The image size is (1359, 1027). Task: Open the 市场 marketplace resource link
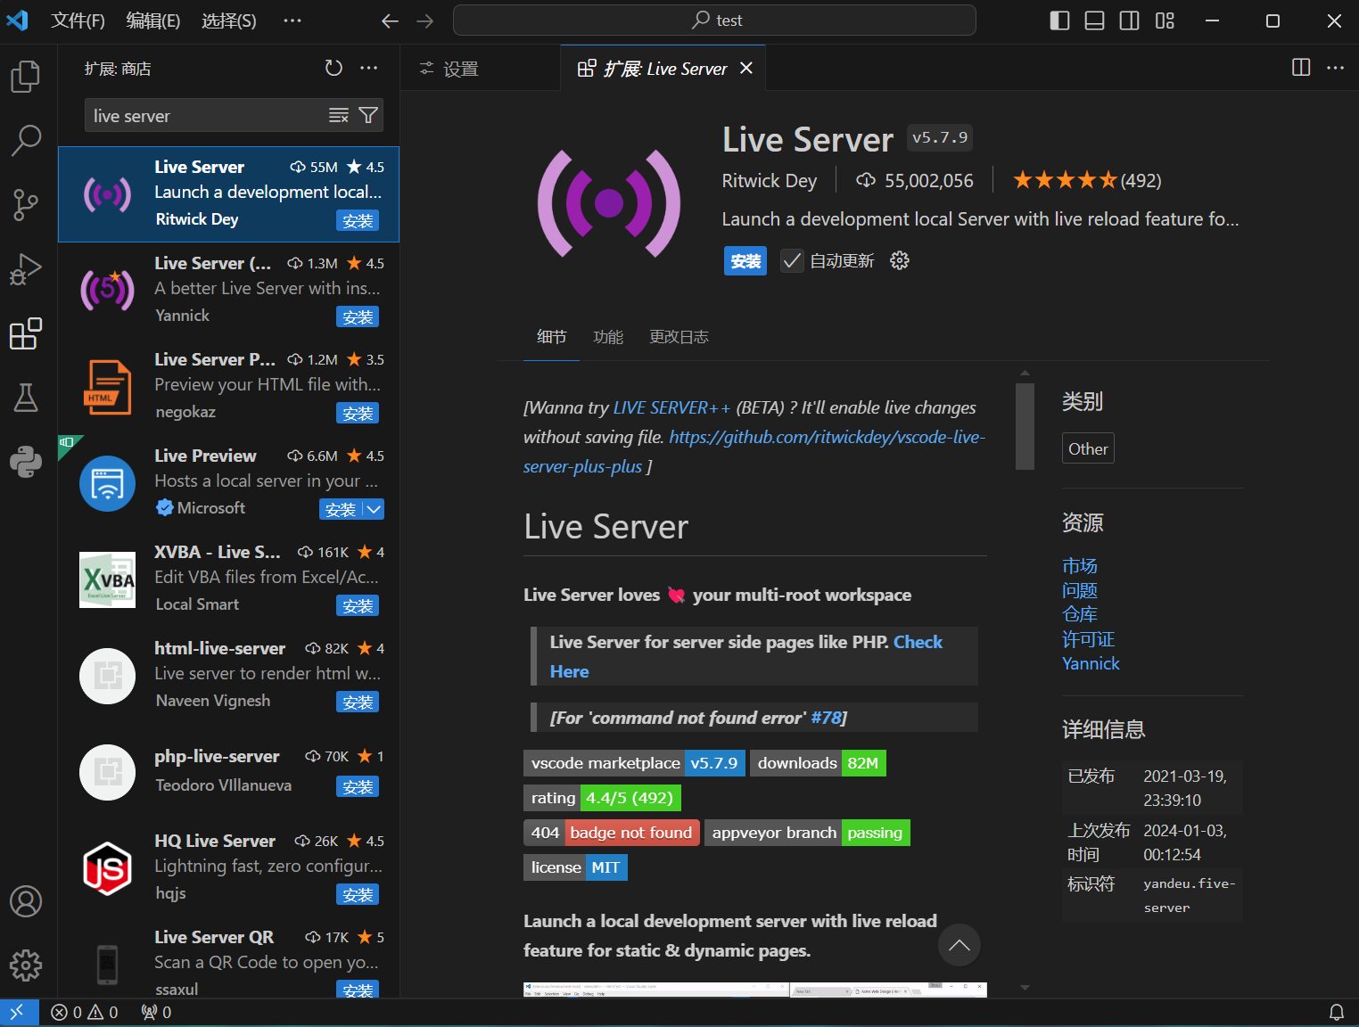click(1080, 565)
